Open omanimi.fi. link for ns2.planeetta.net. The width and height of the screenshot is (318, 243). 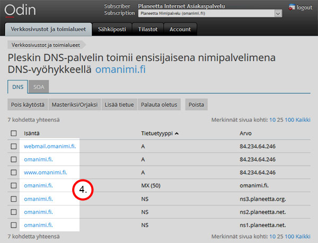[38, 212]
